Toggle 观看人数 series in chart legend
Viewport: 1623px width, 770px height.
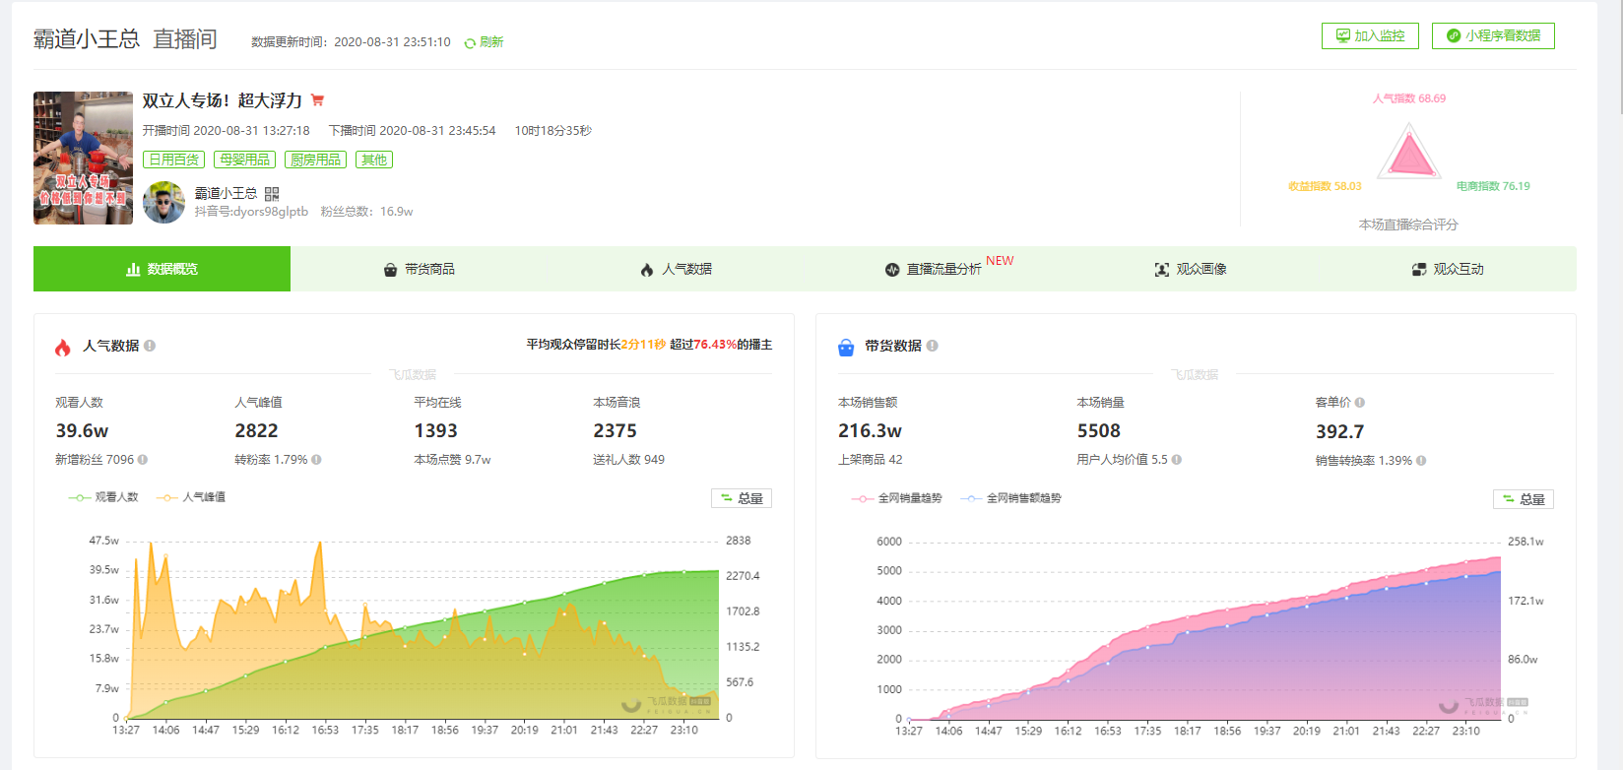tap(103, 497)
